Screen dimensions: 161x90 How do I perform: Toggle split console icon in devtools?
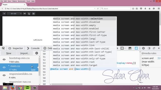pos(130,48)
